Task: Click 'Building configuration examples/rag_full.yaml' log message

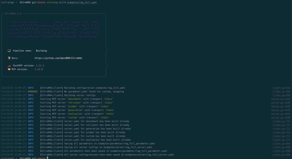Action: coord(95,88)
